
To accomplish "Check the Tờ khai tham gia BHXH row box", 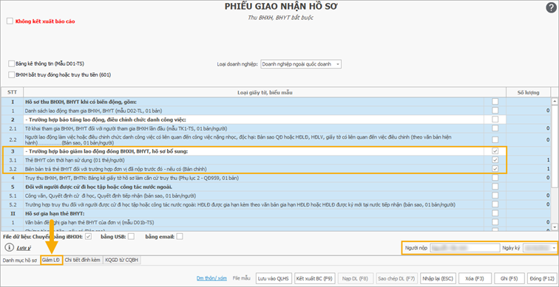I will 495,128.
